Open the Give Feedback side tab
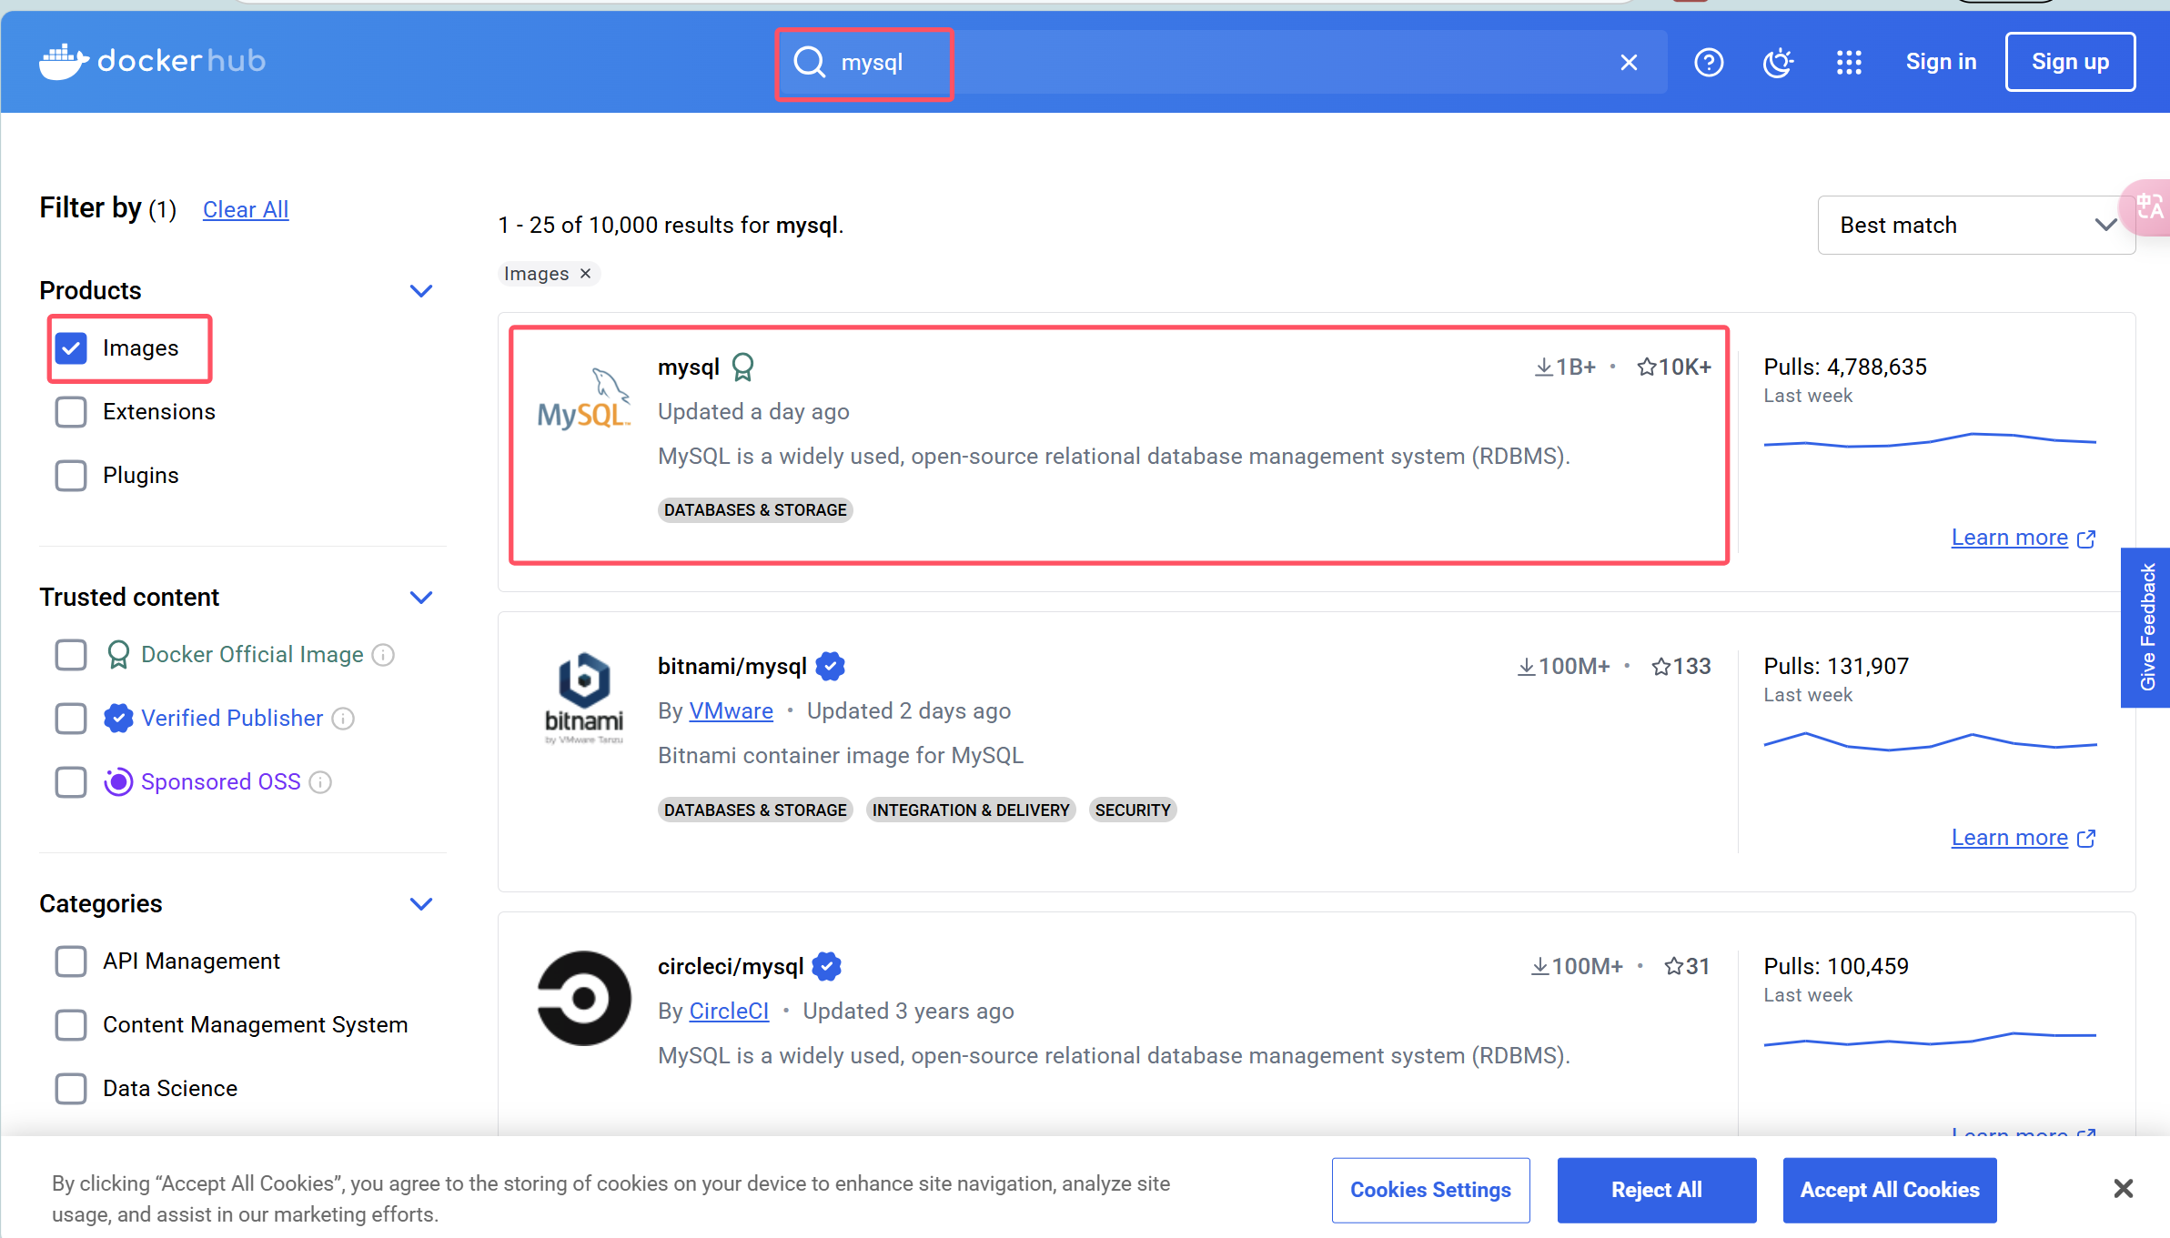Image resolution: width=2170 pixels, height=1238 pixels. click(2146, 628)
